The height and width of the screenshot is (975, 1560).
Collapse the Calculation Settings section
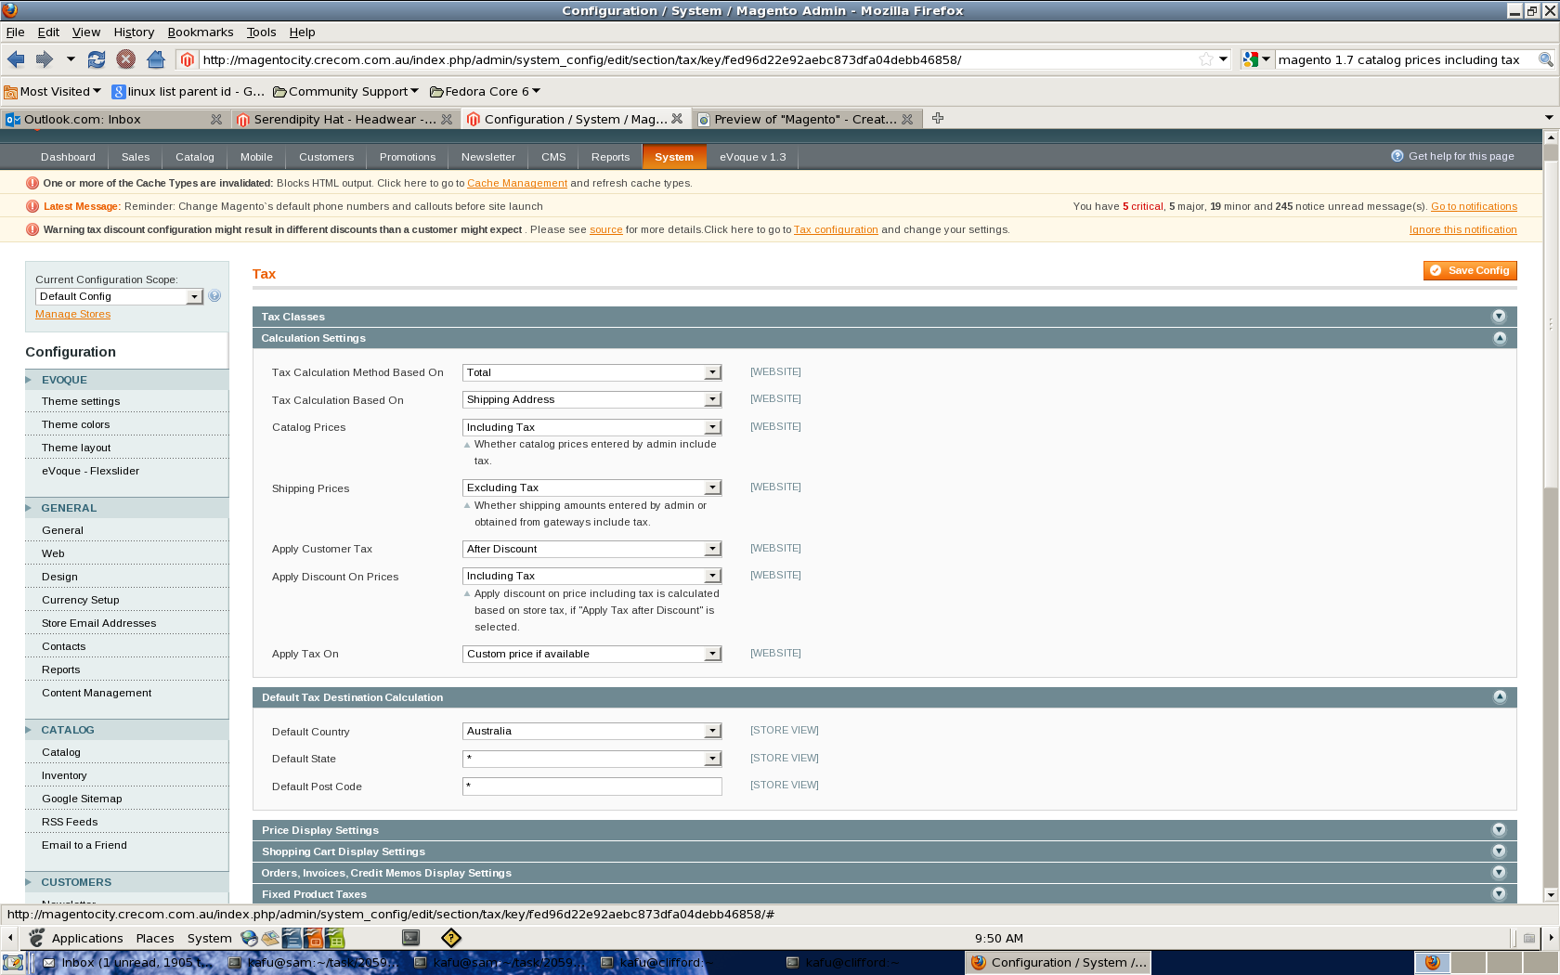(1498, 338)
